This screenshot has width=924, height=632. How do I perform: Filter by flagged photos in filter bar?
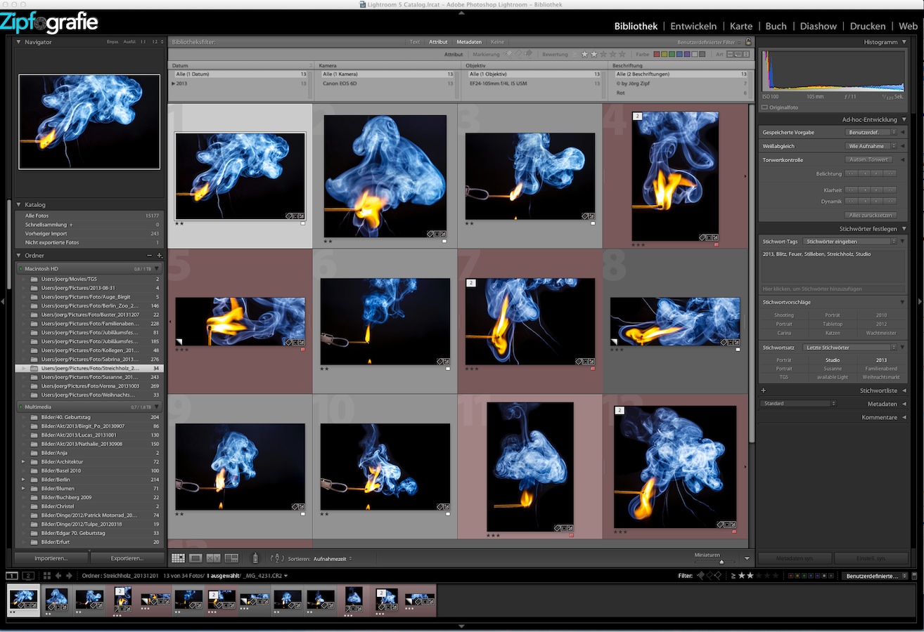(x=508, y=54)
